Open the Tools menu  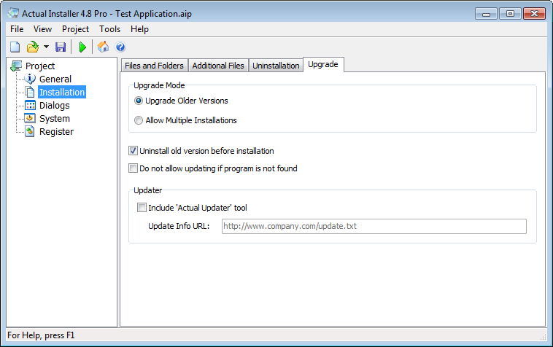(x=109, y=29)
